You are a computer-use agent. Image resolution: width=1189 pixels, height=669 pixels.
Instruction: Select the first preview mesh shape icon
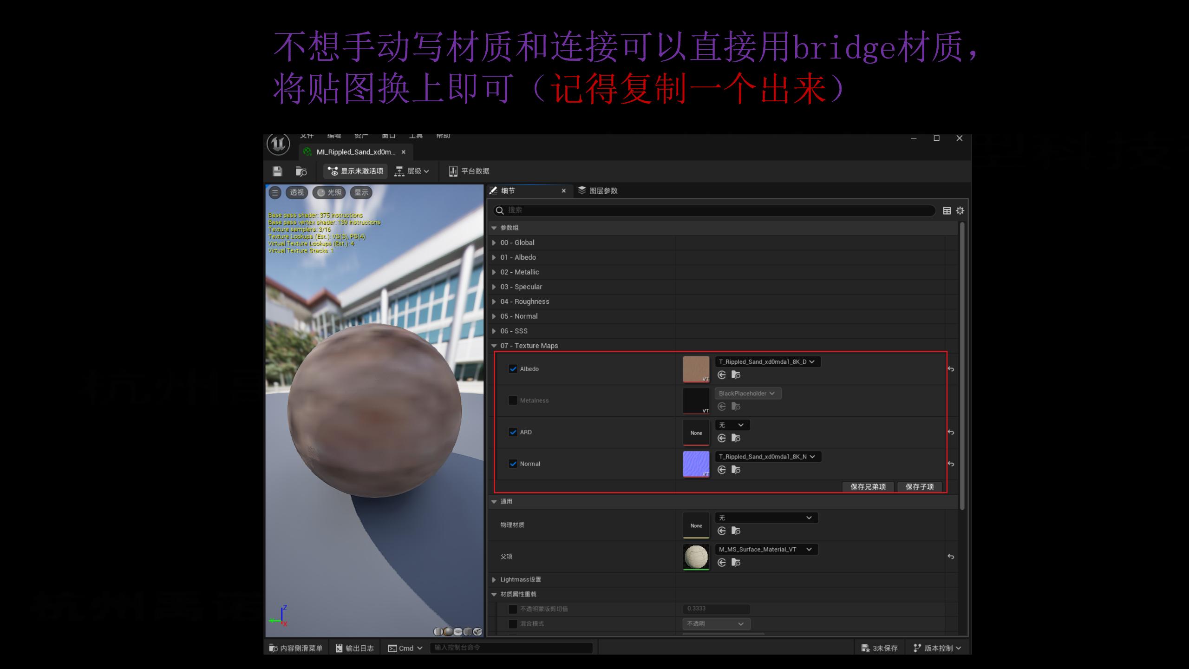click(x=438, y=632)
